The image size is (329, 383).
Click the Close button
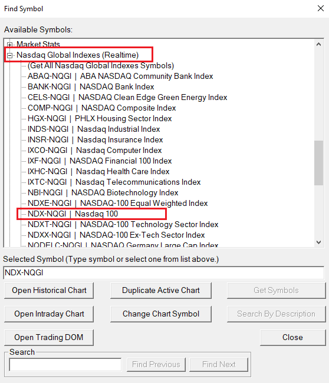[293, 337]
